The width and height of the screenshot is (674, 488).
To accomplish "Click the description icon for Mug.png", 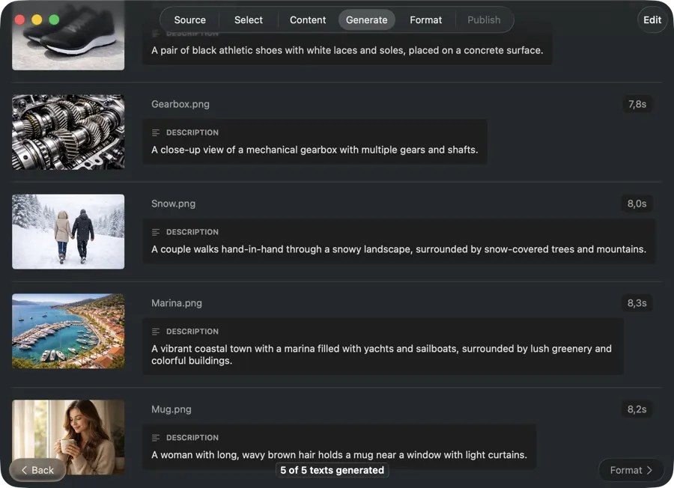I will (155, 437).
